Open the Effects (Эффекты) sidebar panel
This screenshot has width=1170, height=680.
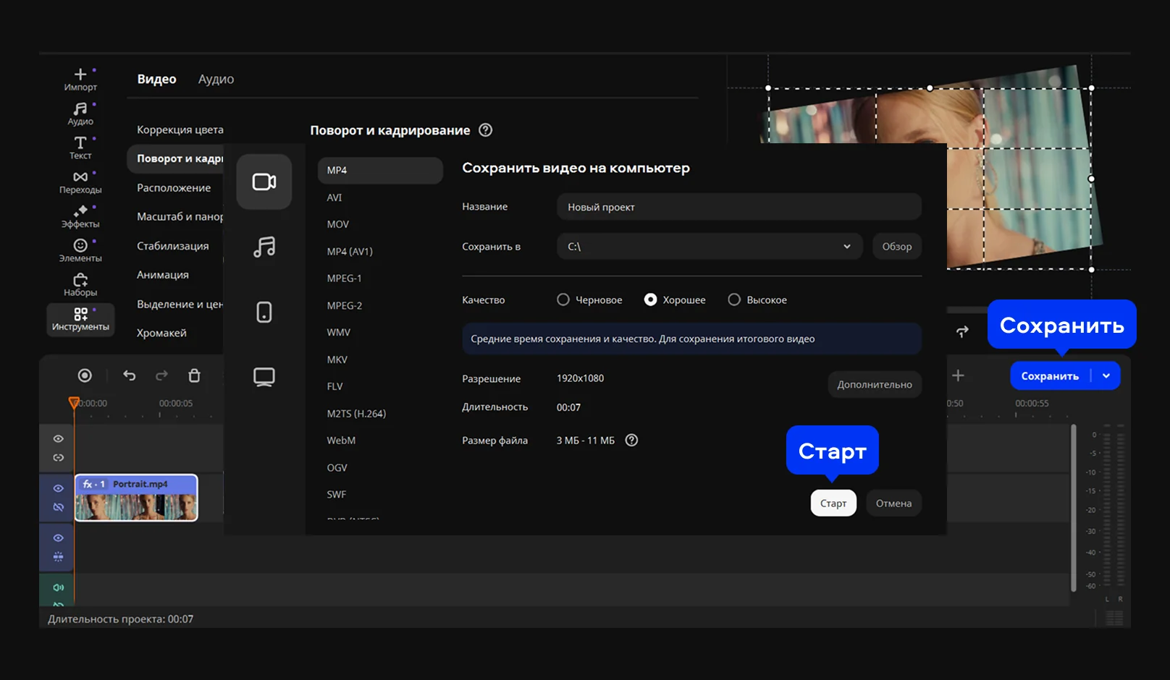80,216
